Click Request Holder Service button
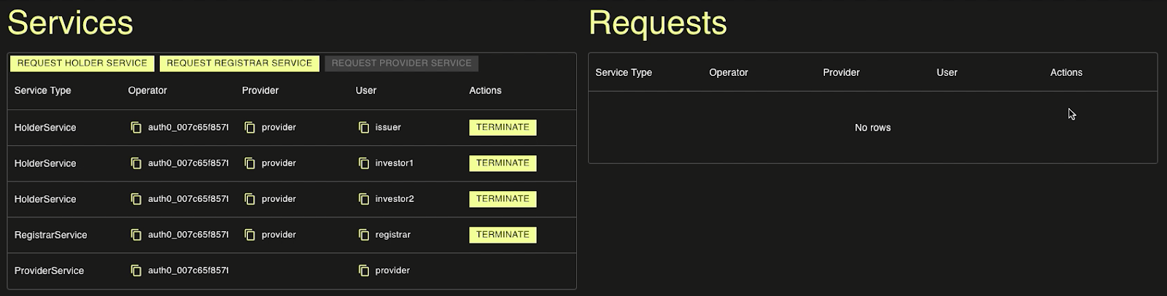Image resolution: width=1167 pixels, height=296 pixels. (82, 63)
